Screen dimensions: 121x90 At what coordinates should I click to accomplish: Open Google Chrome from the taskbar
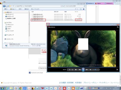tap(20, 88)
